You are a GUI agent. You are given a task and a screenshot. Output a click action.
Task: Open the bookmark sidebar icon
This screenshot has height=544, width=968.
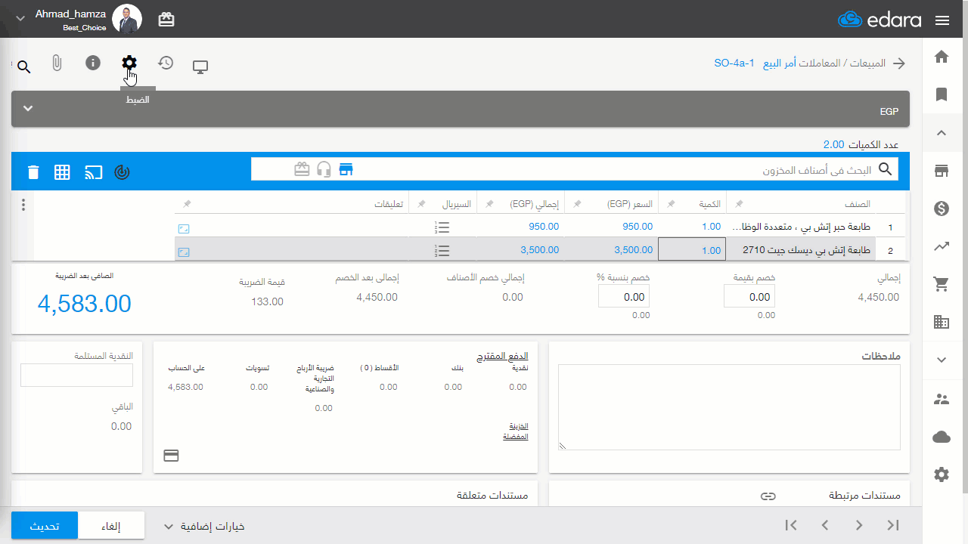(x=942, y=94)
